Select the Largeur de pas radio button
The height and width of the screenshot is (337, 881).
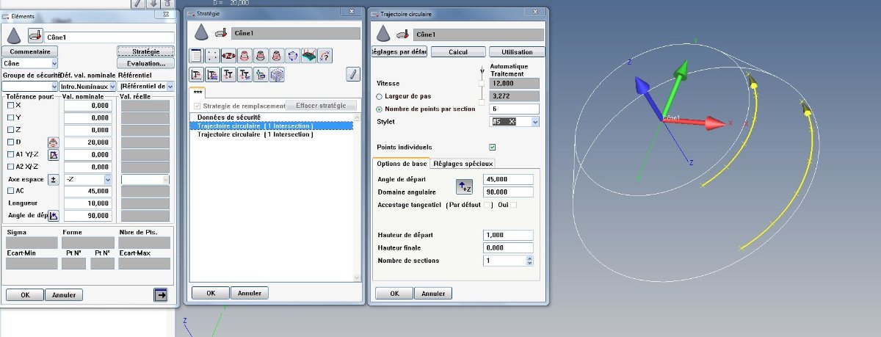point(379,96)
